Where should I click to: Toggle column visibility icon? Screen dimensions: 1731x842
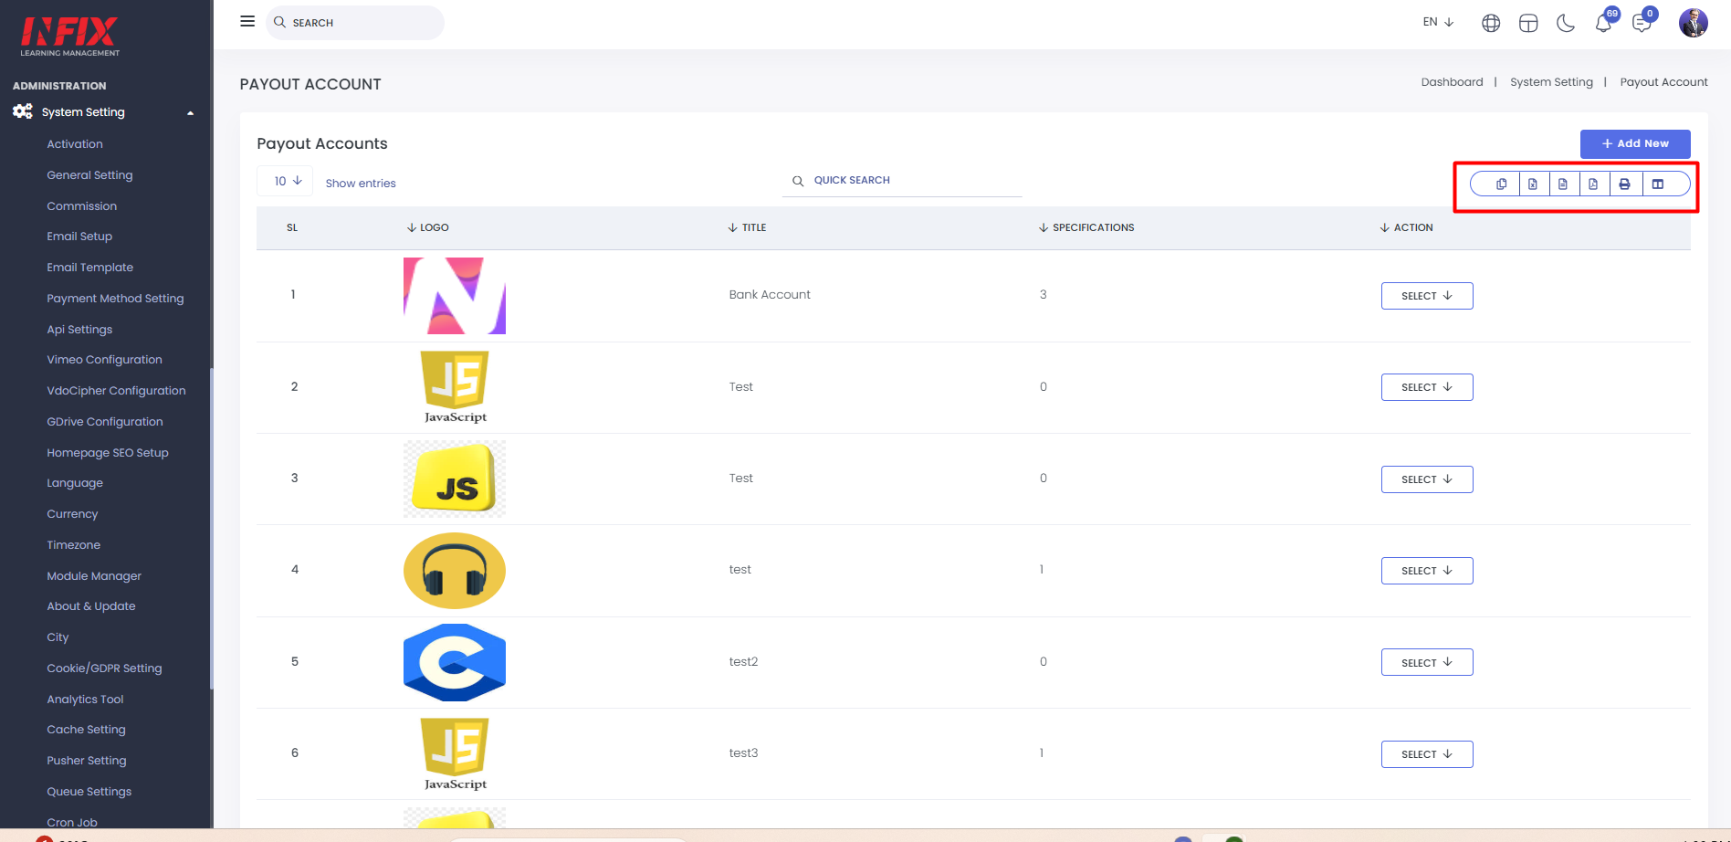coord(1658,184)
